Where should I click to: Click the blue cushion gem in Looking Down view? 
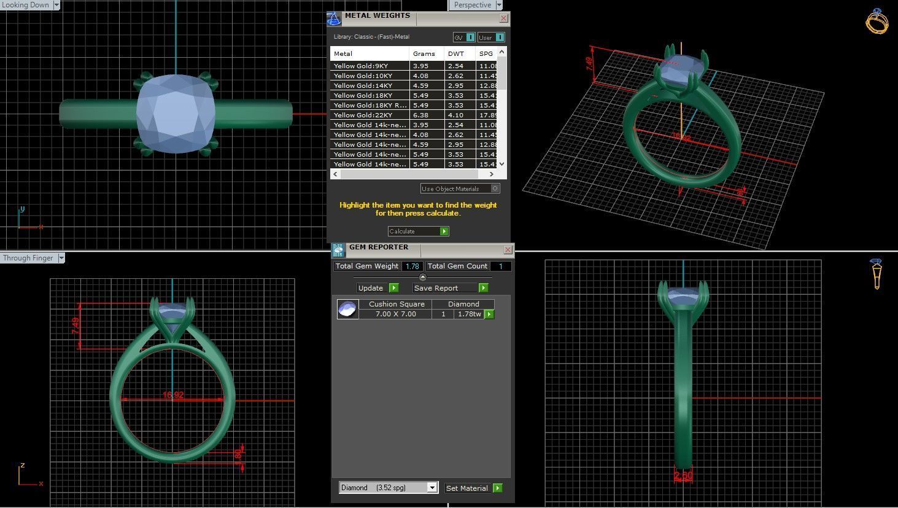(x=176, y=114)
